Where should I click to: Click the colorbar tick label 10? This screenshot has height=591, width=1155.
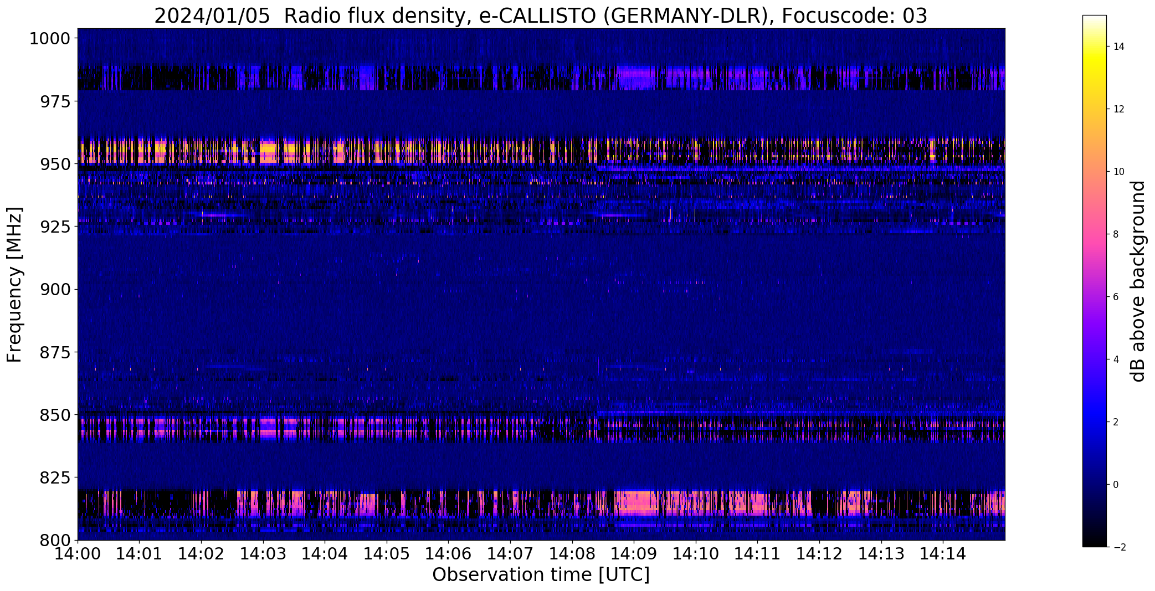coord(1118,172)
